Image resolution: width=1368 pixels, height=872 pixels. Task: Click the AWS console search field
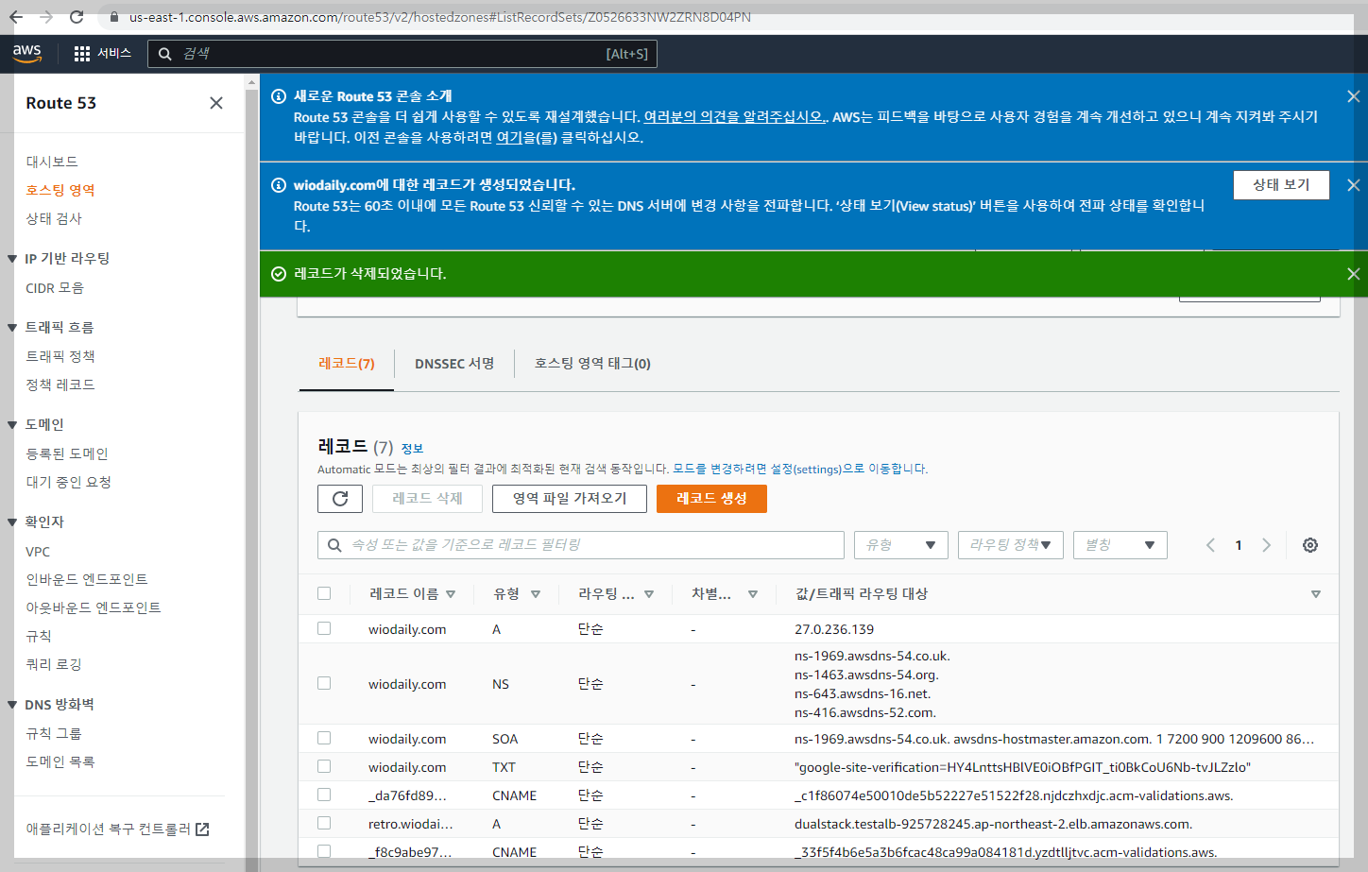pyautogui.click(x=402, y=54)
